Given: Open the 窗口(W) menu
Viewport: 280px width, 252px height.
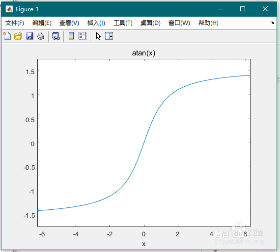Looking at the screenshot, I should tap(179, 23).
